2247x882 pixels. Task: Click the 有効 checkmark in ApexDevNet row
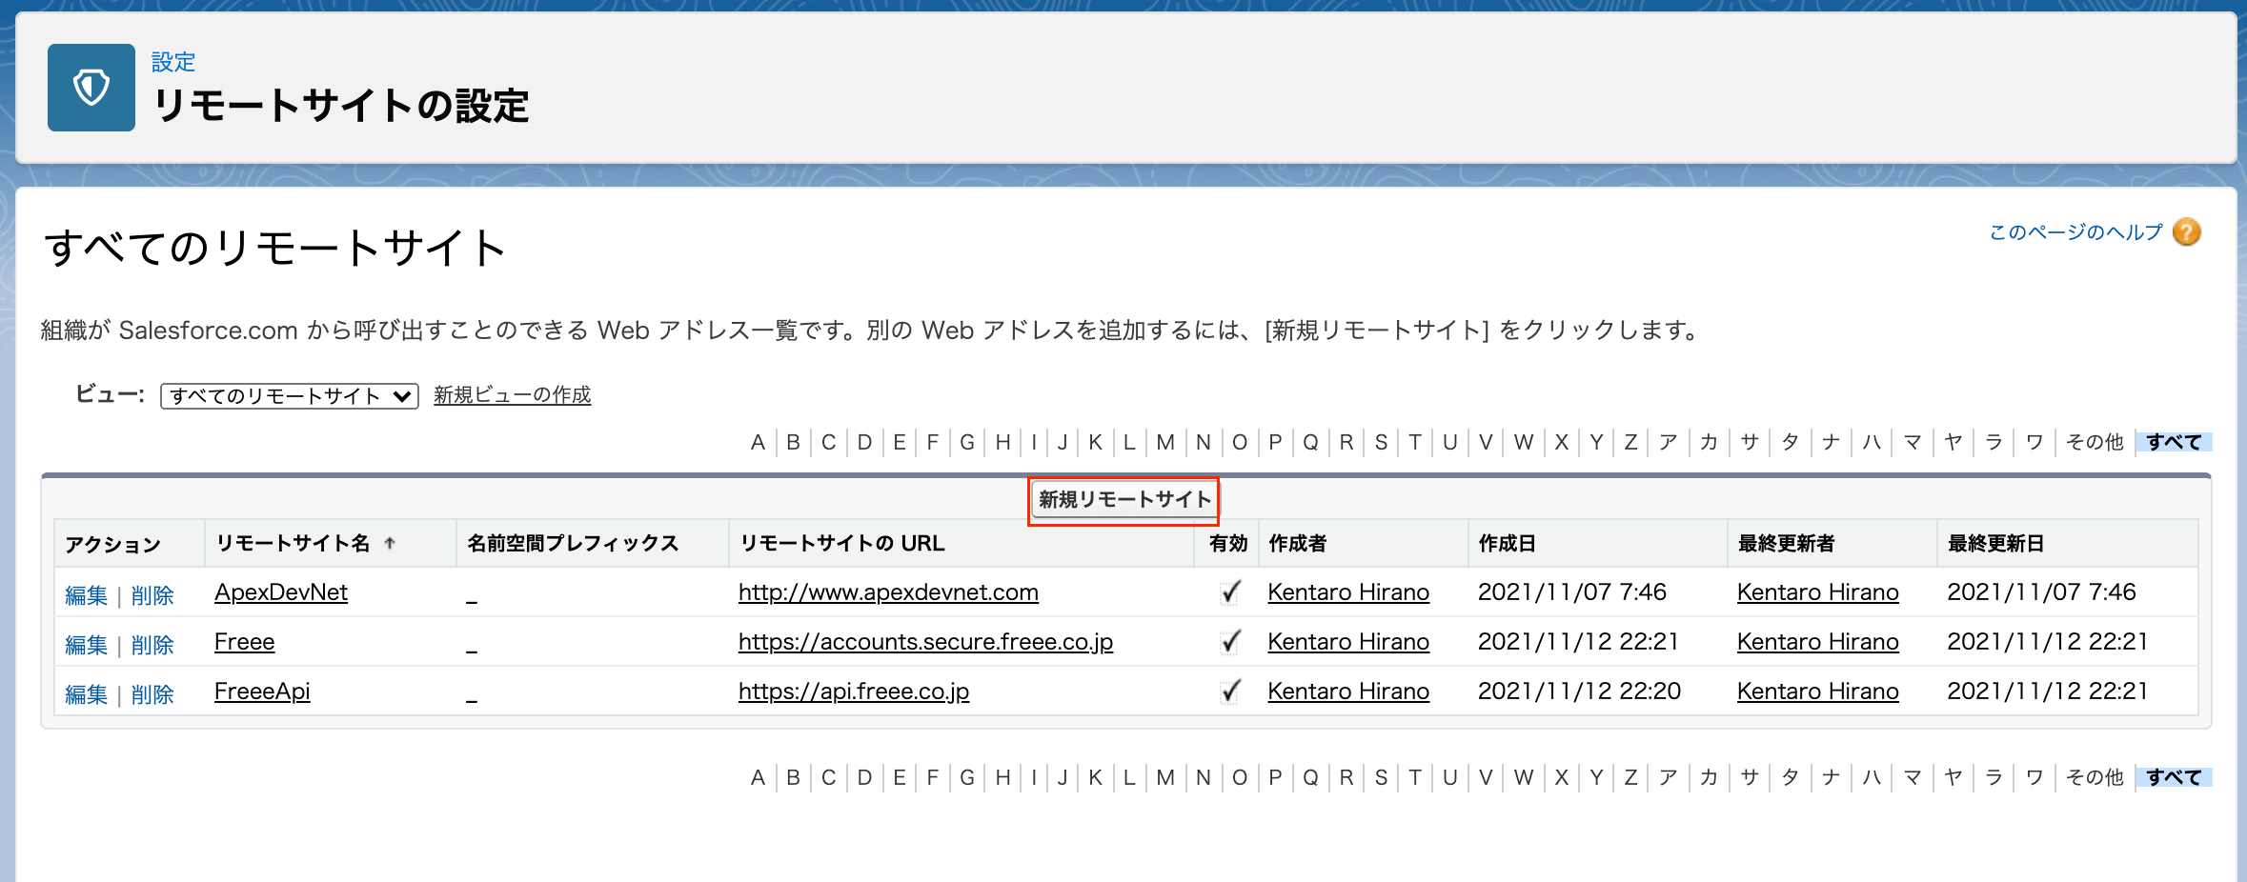click(x=1230, y=592)
